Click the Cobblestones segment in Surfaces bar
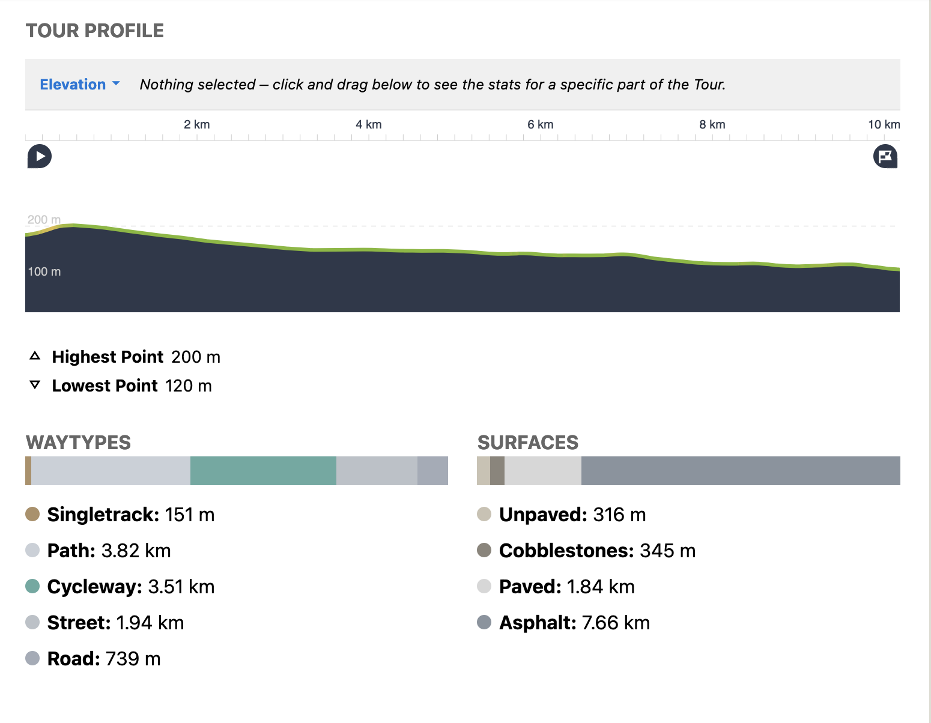The height and width of the screenshot is (723, 931). (497, 471)
